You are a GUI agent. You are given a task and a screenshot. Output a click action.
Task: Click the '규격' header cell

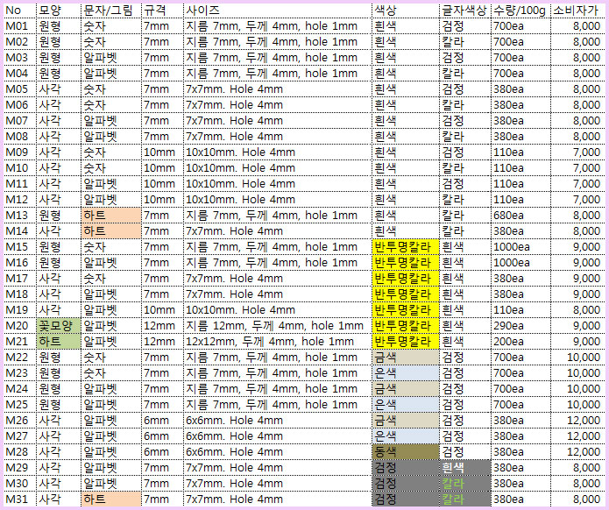[162, 11]
